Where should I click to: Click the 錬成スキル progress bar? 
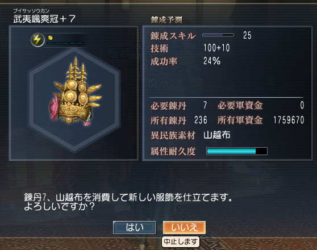coord(218,35)
